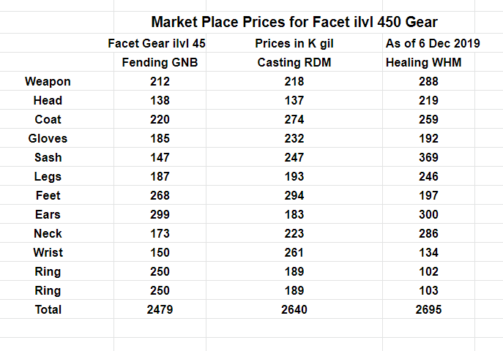
Task: Click the Fending GNB total 2479
Action: pos(160,310)
